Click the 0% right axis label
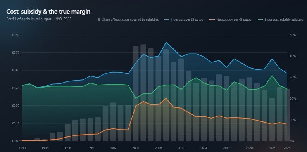 click(292, 141)
